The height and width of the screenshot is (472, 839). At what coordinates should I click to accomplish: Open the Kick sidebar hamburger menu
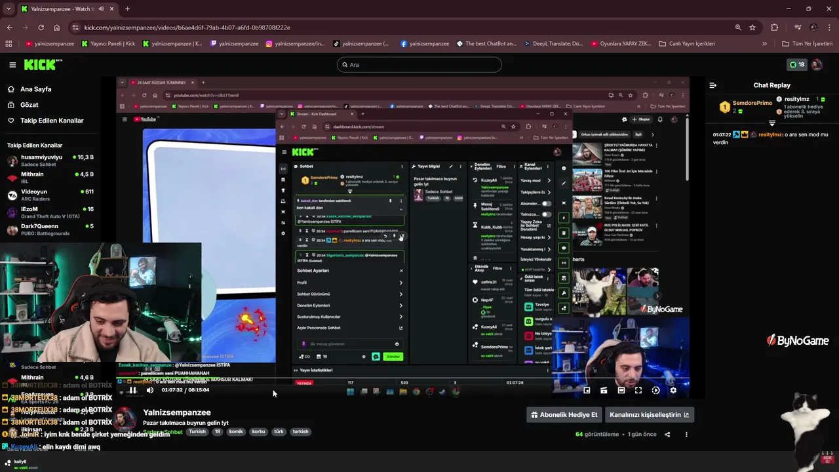(12, 65)
